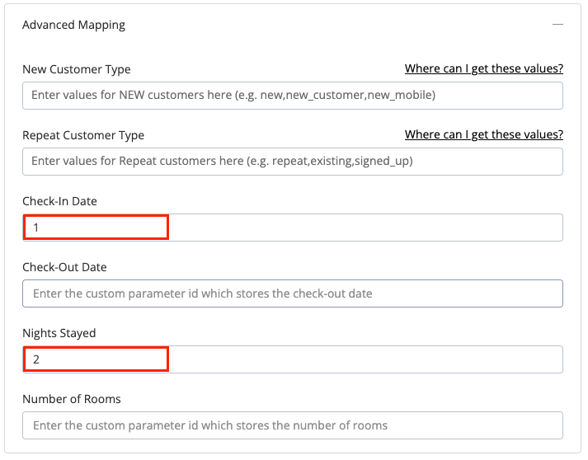Select the red-highlighted box containing value 1
588x460 pixels.
click(x=96, y=228)
